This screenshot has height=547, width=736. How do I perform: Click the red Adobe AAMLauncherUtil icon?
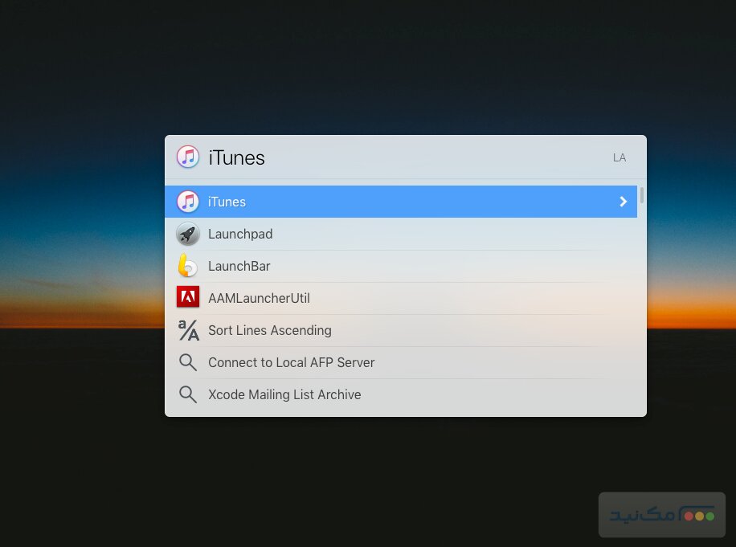coord(188,298)
